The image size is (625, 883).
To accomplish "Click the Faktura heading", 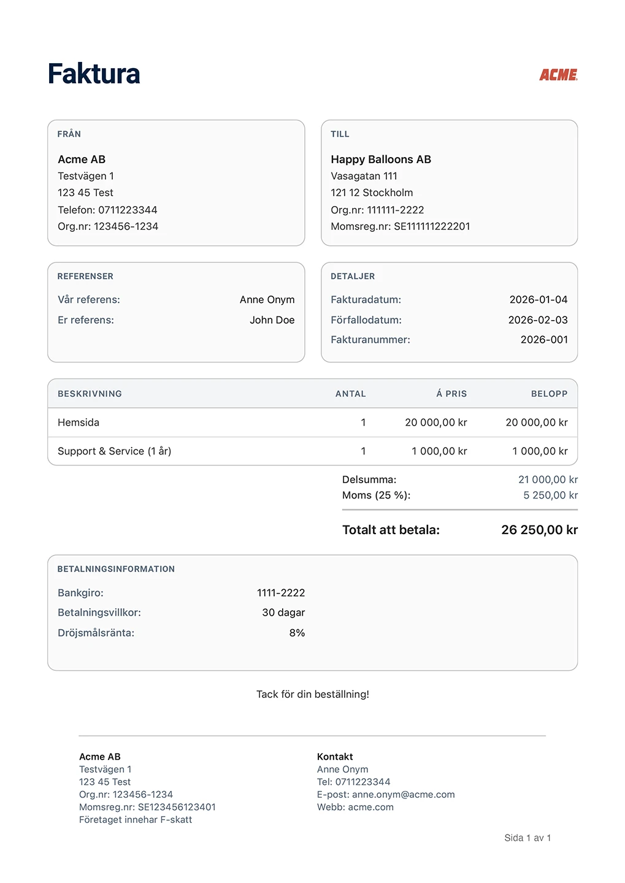I will pos(93,74).
